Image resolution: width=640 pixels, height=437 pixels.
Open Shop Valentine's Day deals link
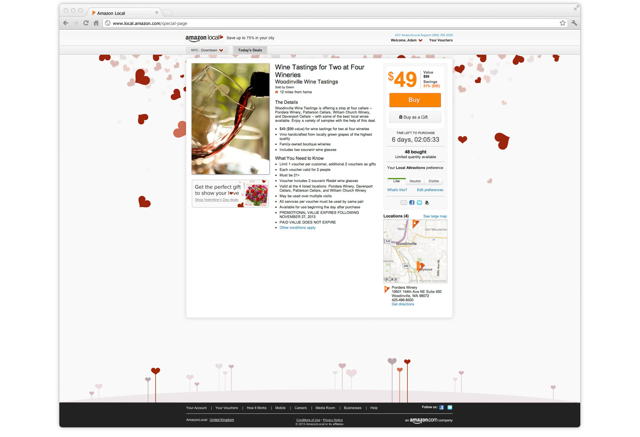point(217,200)
